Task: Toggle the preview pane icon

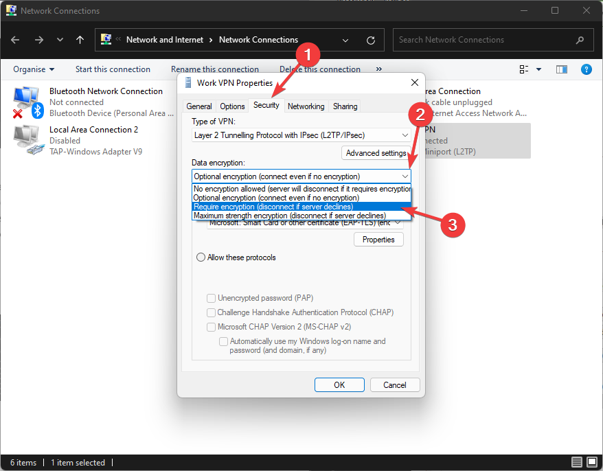Action: pos(562,69)
